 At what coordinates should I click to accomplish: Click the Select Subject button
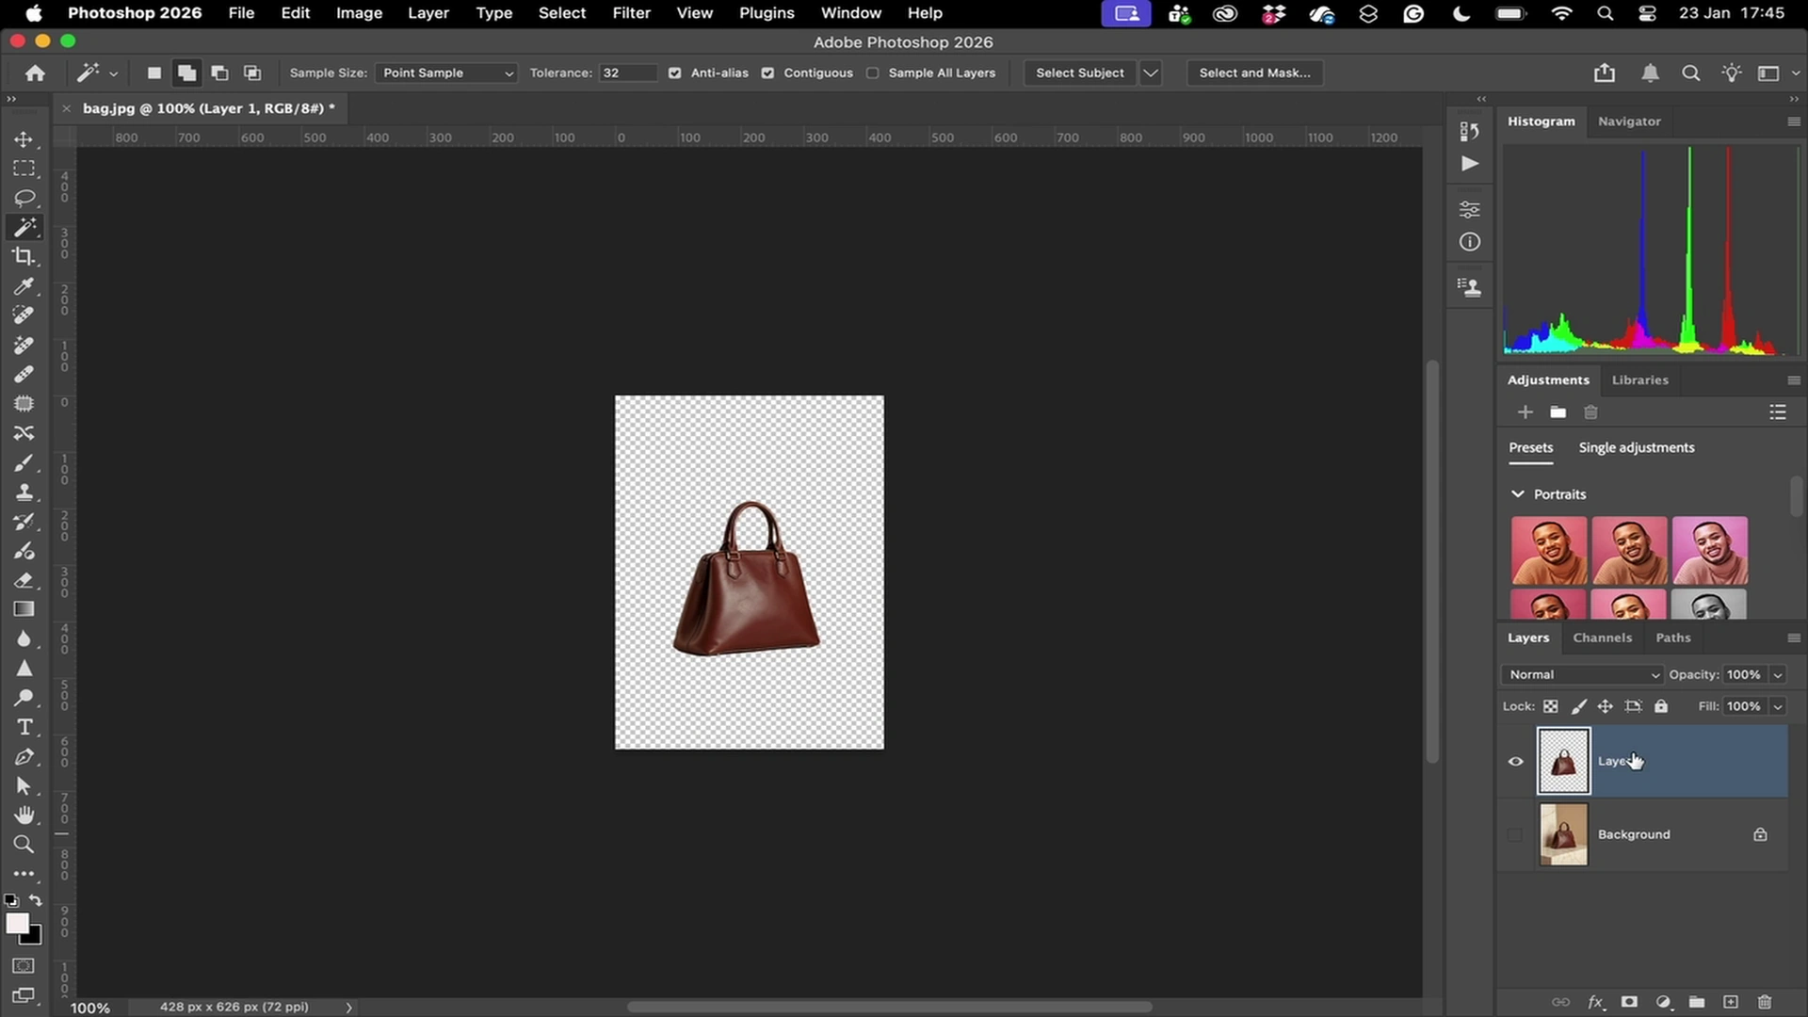(1079, 73)
